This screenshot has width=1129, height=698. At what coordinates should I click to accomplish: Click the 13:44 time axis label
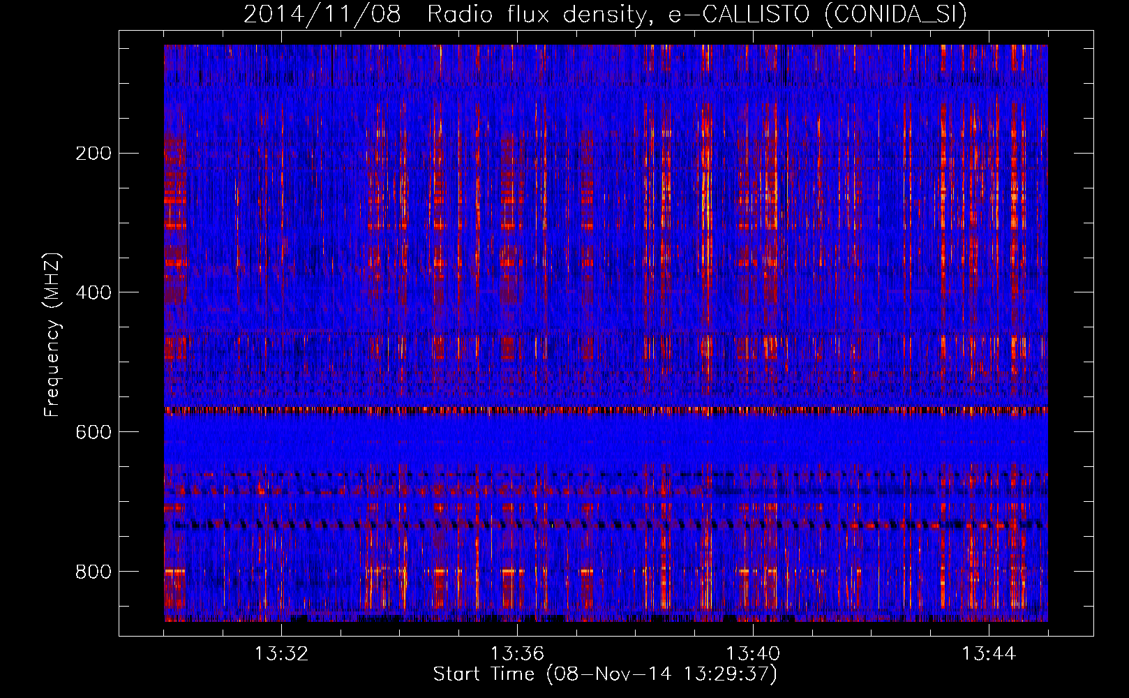989,654
